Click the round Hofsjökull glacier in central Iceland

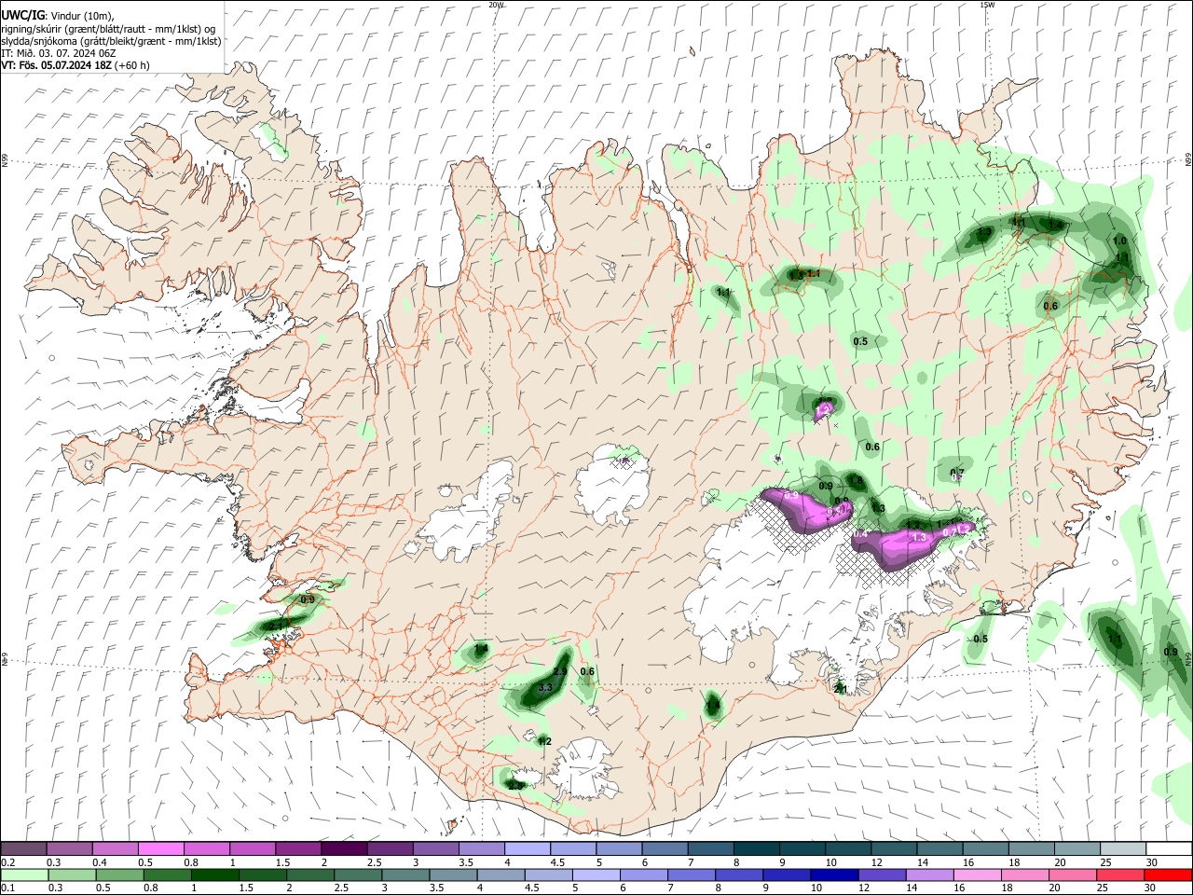[611, 484]
